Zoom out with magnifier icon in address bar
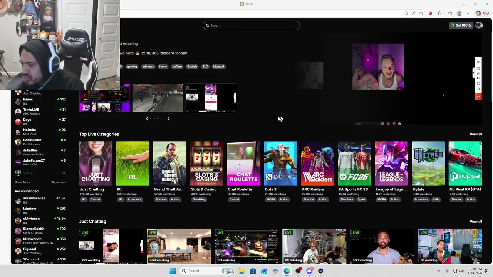This screenshot has height=277, width=493. pyautogui.click(x=406, y=13)
